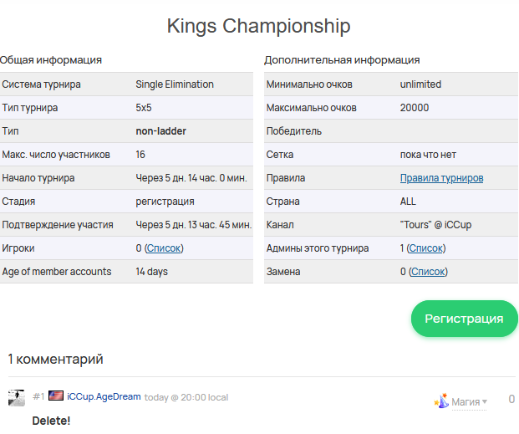Click the Kings Championship title
This screenshot has height=434, width=519.
click(258, 26)
